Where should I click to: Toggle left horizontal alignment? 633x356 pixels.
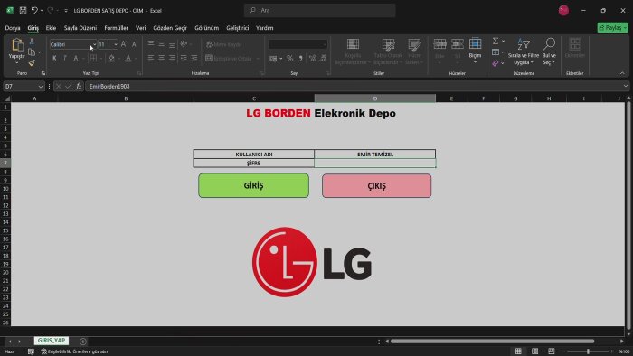click(151, 59)
